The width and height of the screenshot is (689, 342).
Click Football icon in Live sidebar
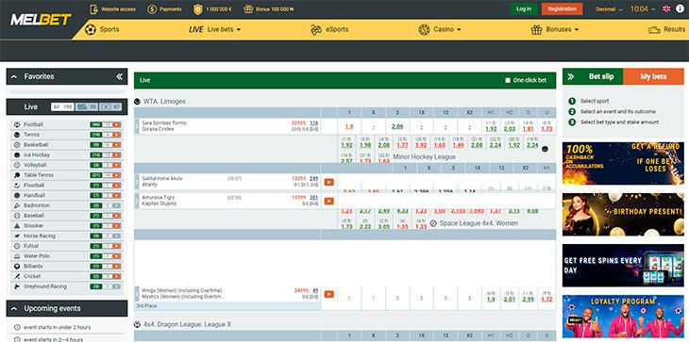17,124
